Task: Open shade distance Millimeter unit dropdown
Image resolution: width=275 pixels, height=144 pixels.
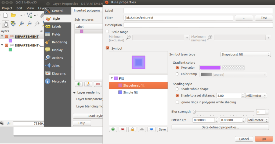Action: 256,96
